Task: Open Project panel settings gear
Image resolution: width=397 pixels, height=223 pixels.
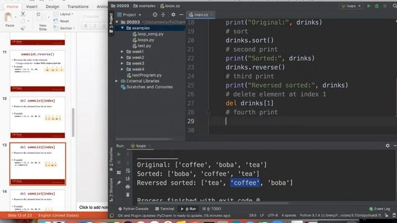Action: pos(173,15)
